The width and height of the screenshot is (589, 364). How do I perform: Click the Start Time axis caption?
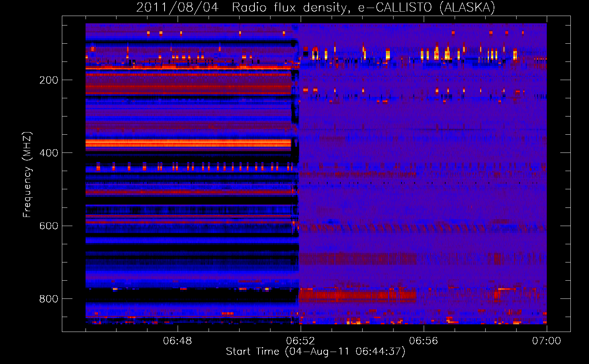tap(316, 352)
